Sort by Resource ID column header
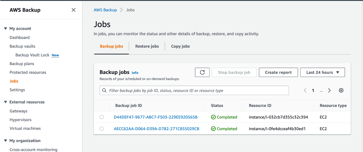The width and height of the screenshot is (363, 152). [260, 105]
